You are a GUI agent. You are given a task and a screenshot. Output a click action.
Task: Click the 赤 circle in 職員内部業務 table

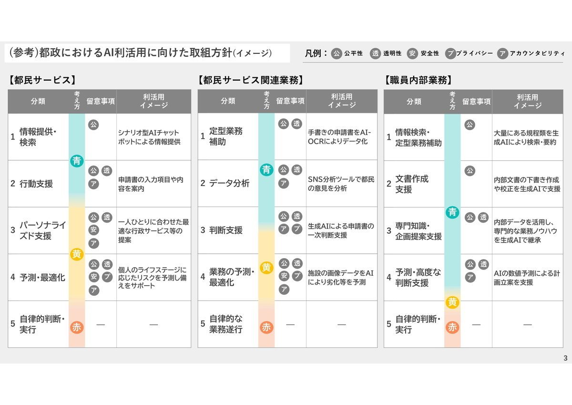(x=452, y=327)
